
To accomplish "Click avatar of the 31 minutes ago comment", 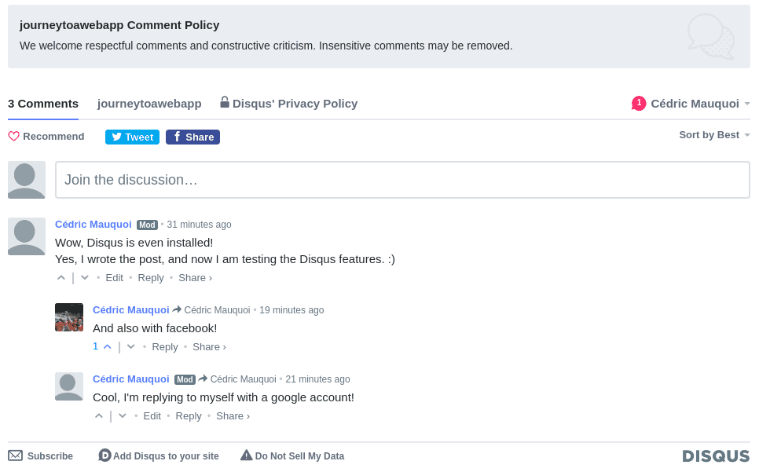I will [27, 236].
